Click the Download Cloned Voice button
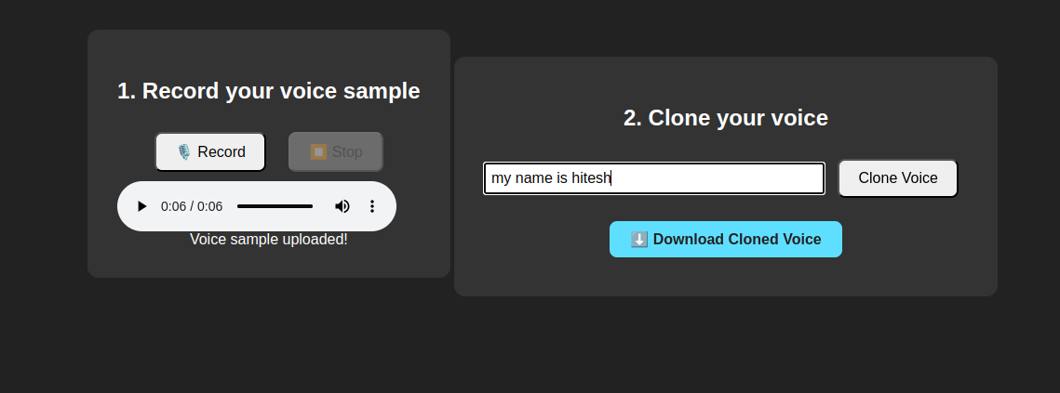The height and width of the screenshot is (393, 1060). [726, 239]
